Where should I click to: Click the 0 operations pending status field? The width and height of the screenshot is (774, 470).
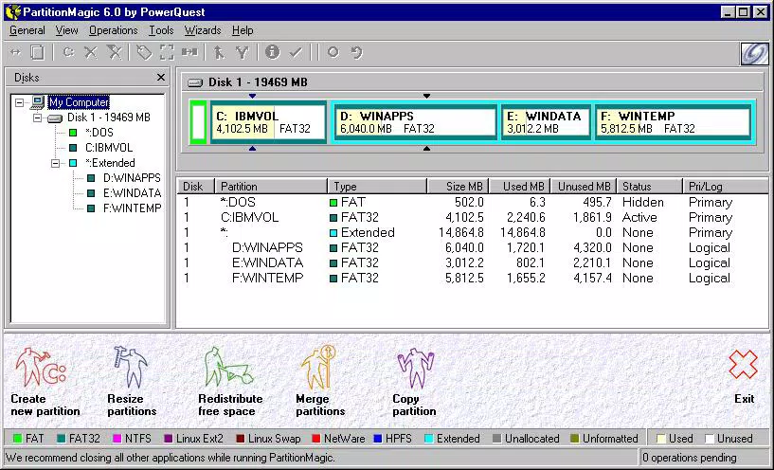[705, 458]
